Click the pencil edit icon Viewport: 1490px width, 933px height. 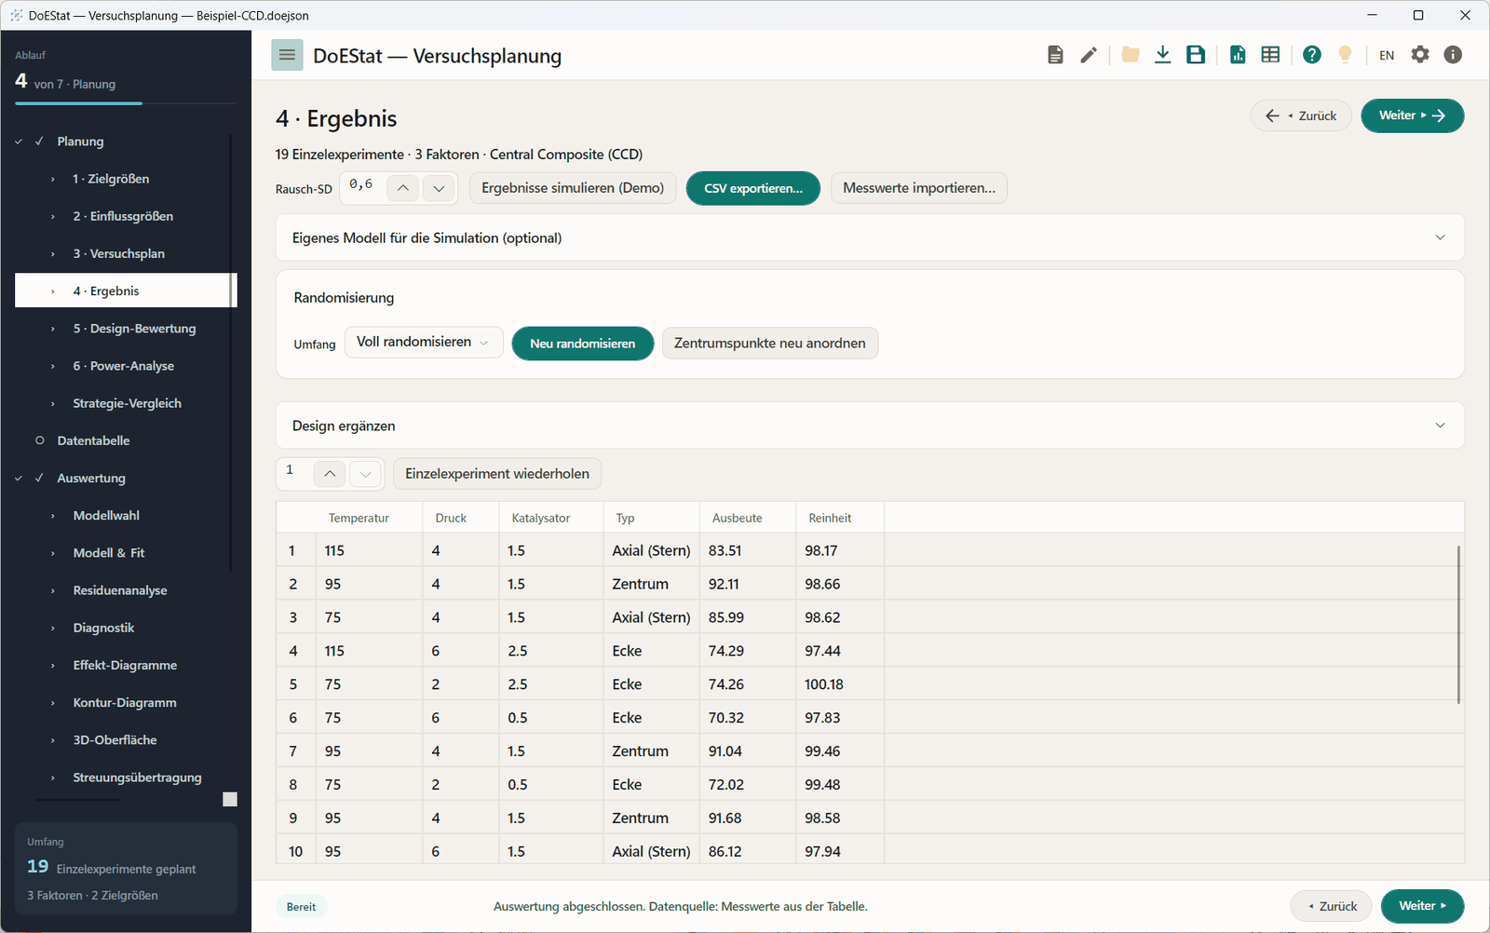[1089, 55]
